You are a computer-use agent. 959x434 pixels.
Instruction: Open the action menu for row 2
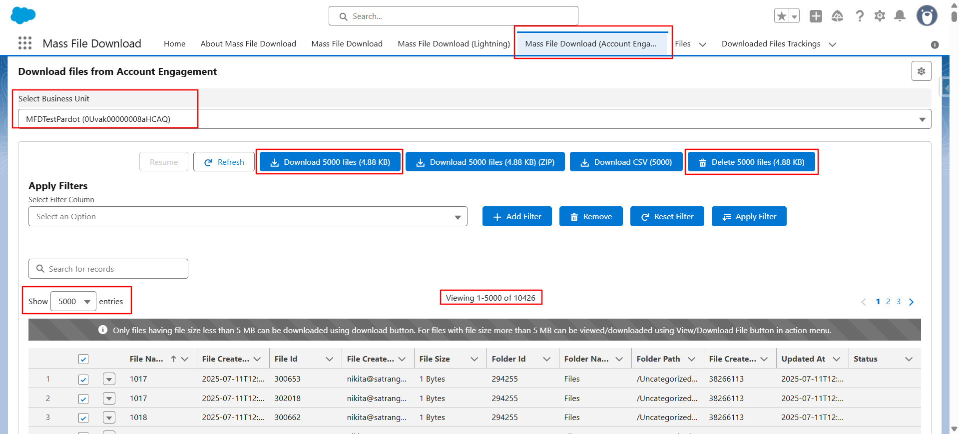click(109, 399)
